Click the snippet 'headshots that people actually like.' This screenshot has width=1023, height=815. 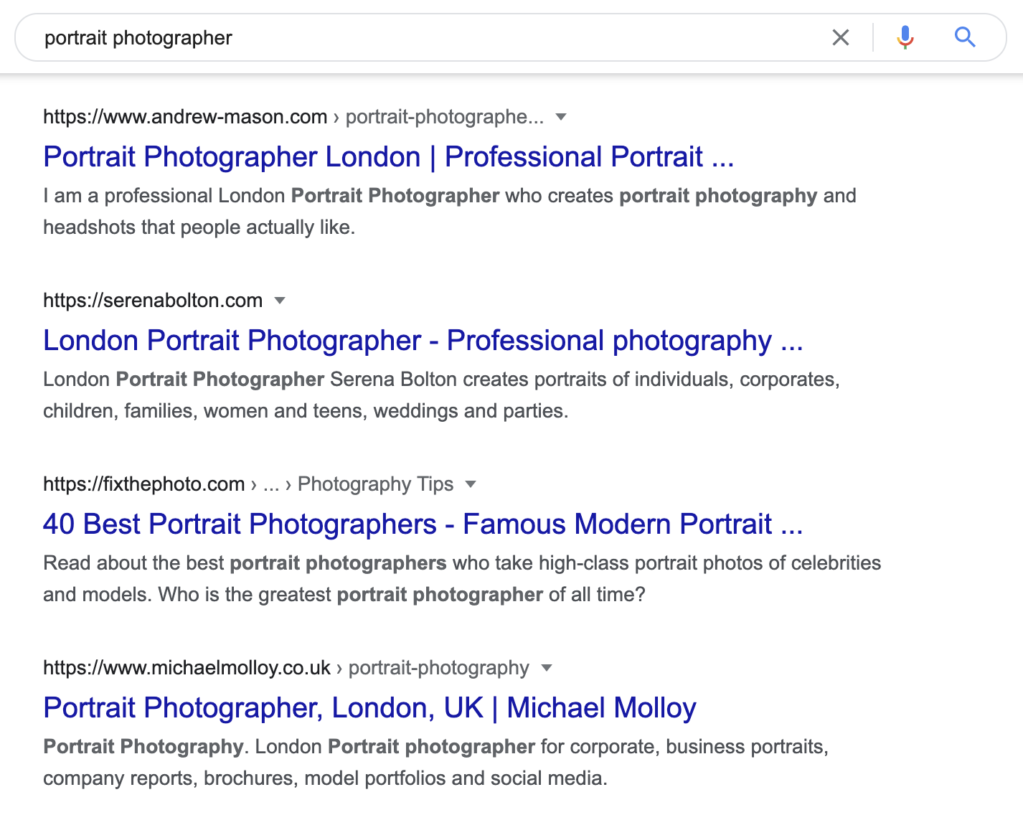(199, 227)
